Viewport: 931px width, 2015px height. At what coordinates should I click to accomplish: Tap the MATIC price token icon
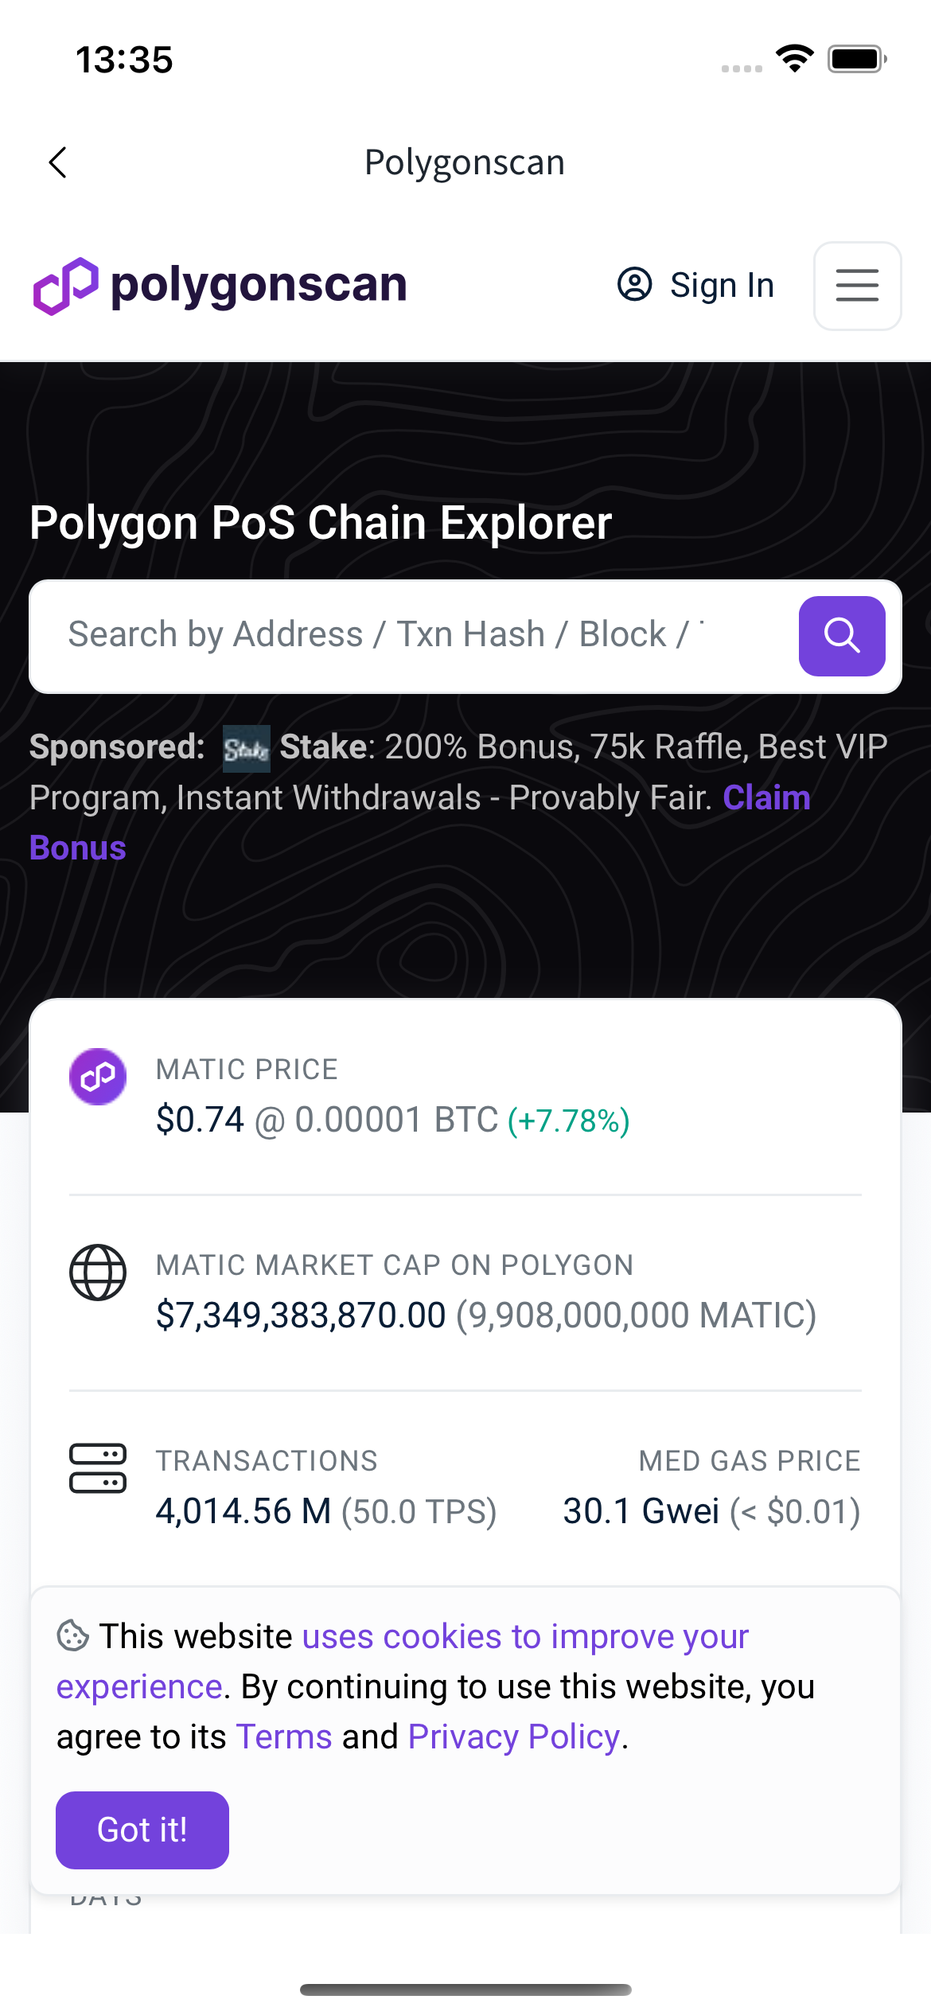[x=98, y=1077]
